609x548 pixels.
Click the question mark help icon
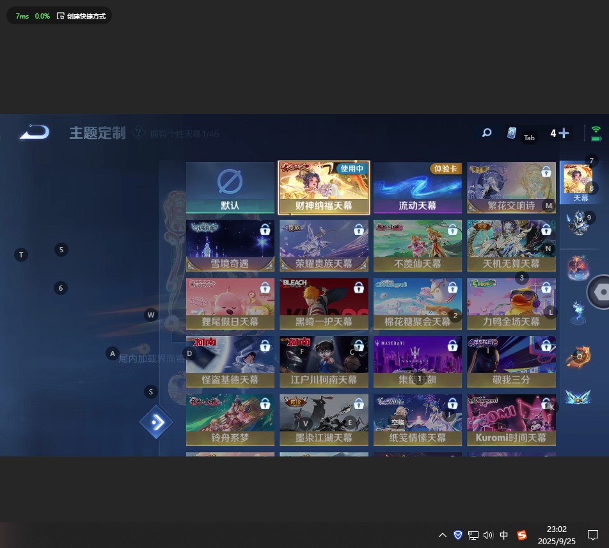(x=138, y=133)
